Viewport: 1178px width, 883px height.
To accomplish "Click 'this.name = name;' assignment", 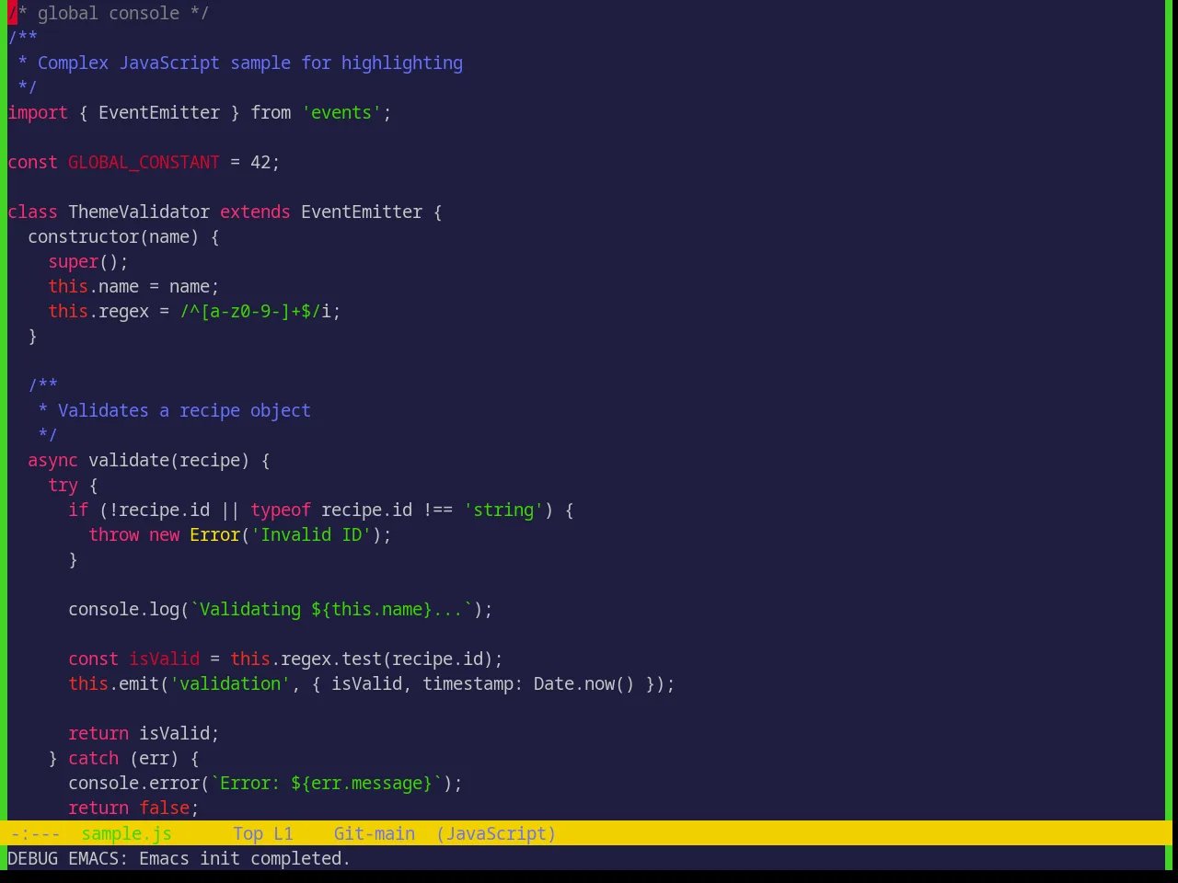I will point(133,286).
